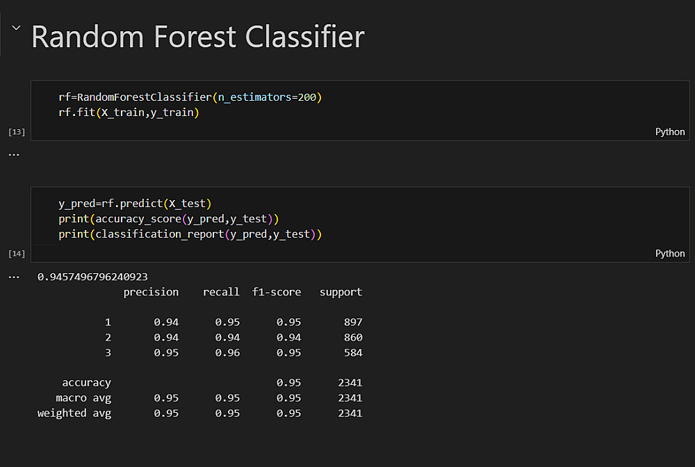The width and height of the screenshot is (695, 467).
Task: Click the support column header in output
Action: coord(341,292)
